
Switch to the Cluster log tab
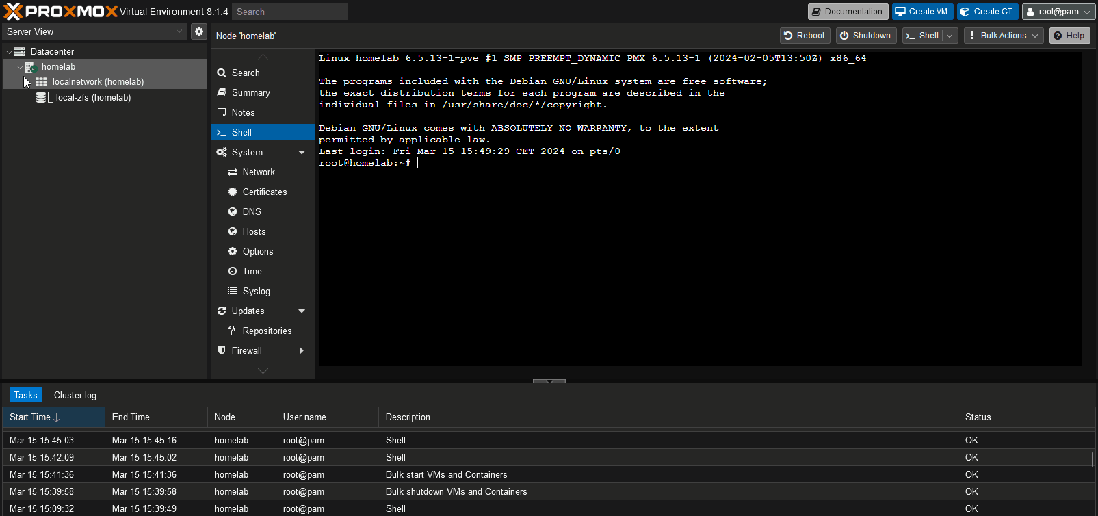pos(75,396)
